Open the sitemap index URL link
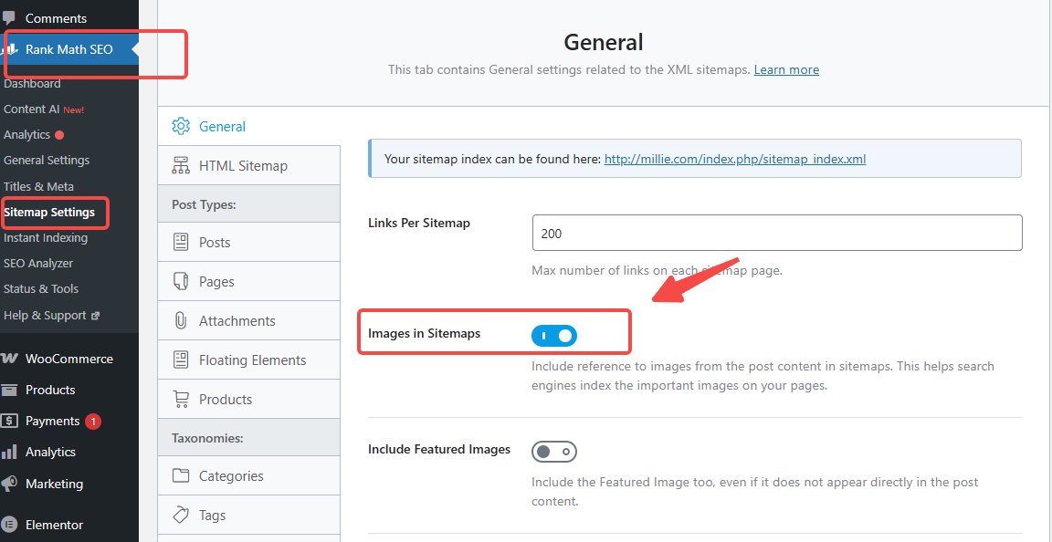Image resolution: width=1052 pixels, height=542 pixels. coord(735,159)
